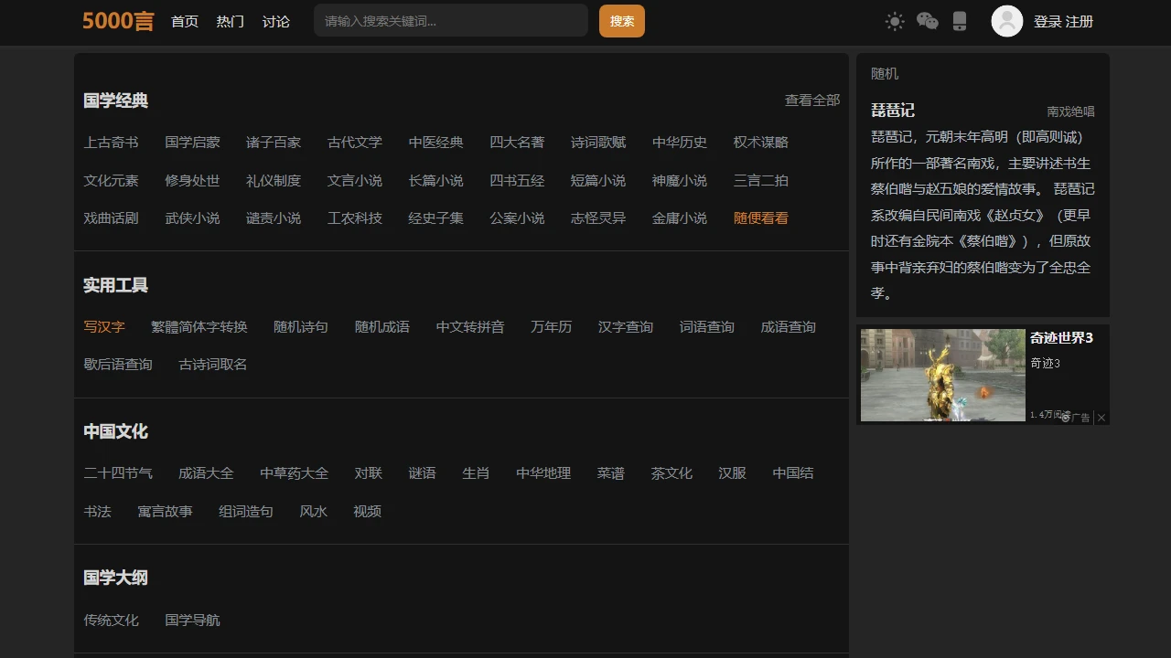
Task: Browse 二十四节气 under 中国文化
Action: [119, 473]
